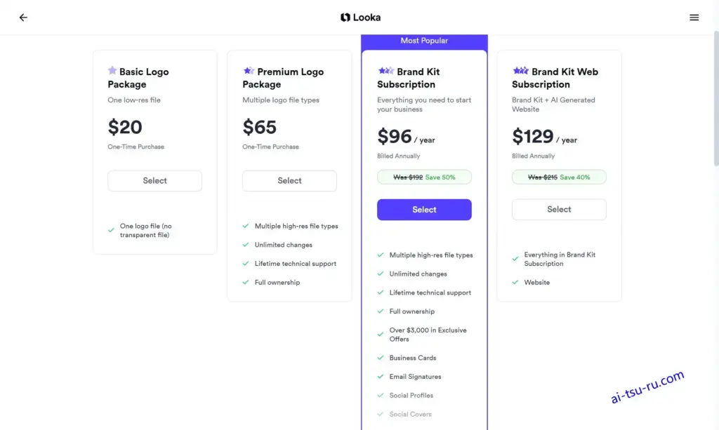Click the star icon by Premium Logo Package
The image size is (719, 430).
coord(249,71)
